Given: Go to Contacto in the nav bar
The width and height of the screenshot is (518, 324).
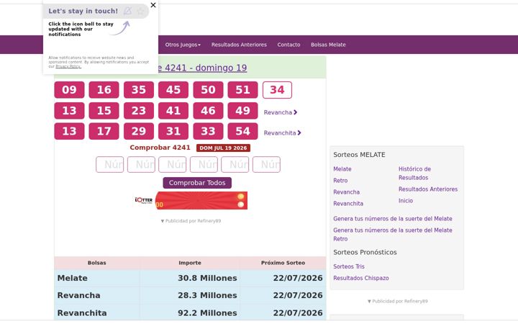Looking at the screenshot, I should [x=288, y=45].
